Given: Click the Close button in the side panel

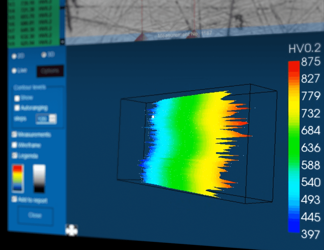Looking at the screenshot, I should coord(35,215).
